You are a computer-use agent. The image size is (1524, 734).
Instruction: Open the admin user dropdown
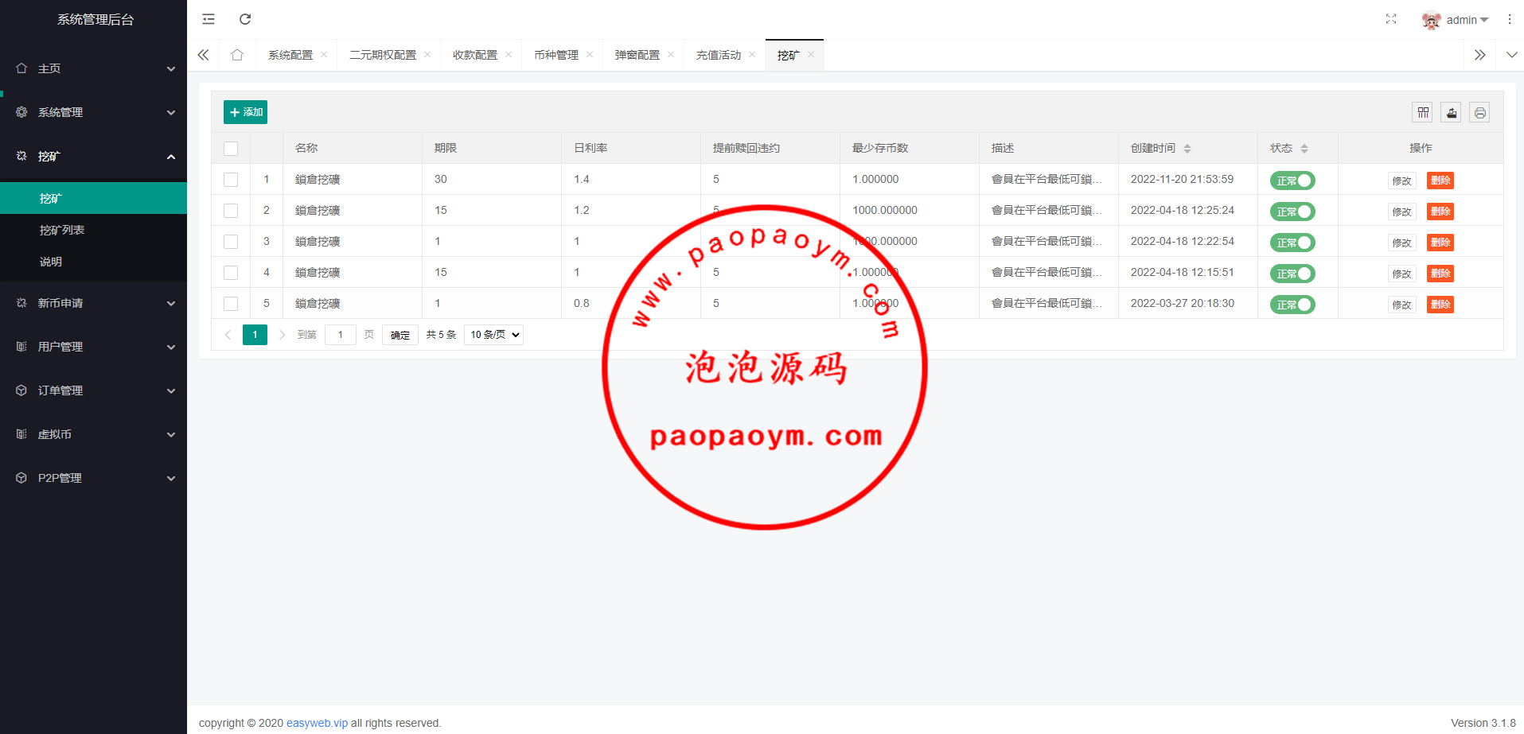click(x=1456, y=20)
